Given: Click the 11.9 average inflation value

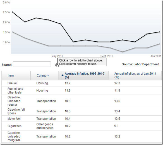Looking at the screenshot, I should pyautogui.click(x=68, y=91).
